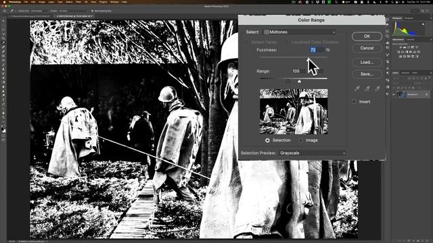The image size is (433, 243).
Task: Select the Lasso tool in the toolbar
Action: (3, 30)
